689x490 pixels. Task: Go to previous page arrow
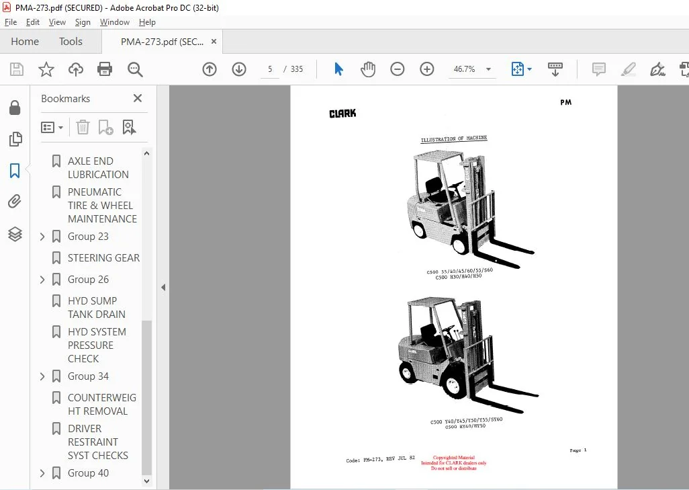(x=210, y=69)
